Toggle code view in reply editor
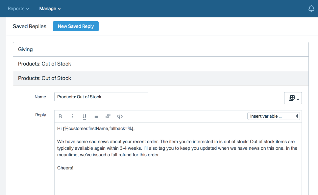318x195 pixels. tap(120, 116)
